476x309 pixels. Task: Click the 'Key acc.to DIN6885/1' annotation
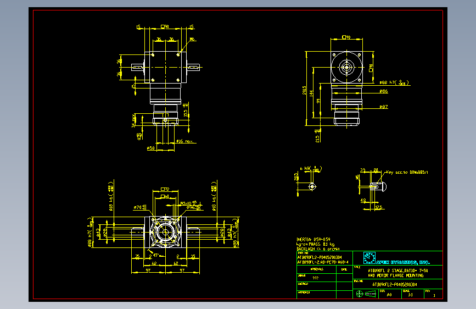[407, 172]
